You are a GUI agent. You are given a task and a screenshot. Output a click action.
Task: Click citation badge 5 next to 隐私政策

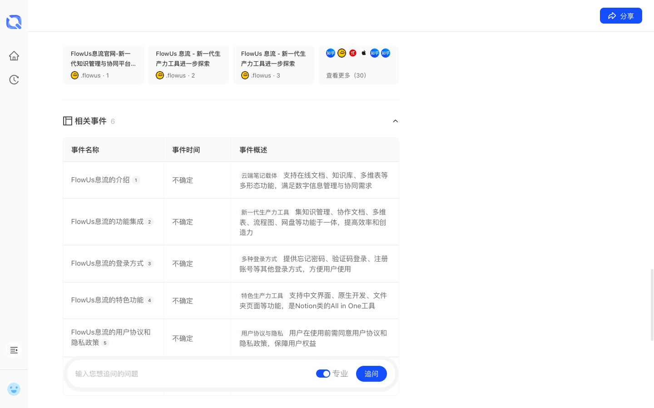(105, 343)
